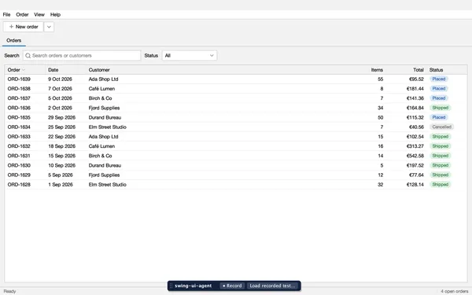Sort by the Order column header
Viewport: 472px width, 295px height.
point(25,70)
